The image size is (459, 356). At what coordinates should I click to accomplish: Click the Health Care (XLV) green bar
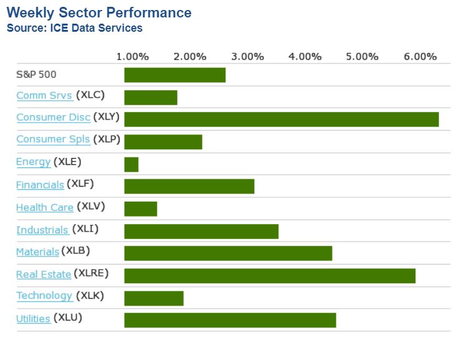(141, 208)
